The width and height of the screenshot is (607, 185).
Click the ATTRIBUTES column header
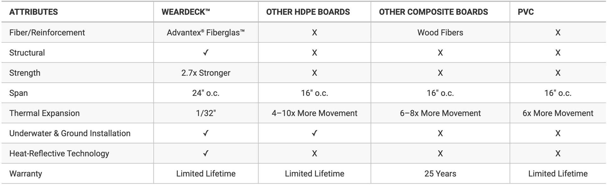[x=34, y=12]
